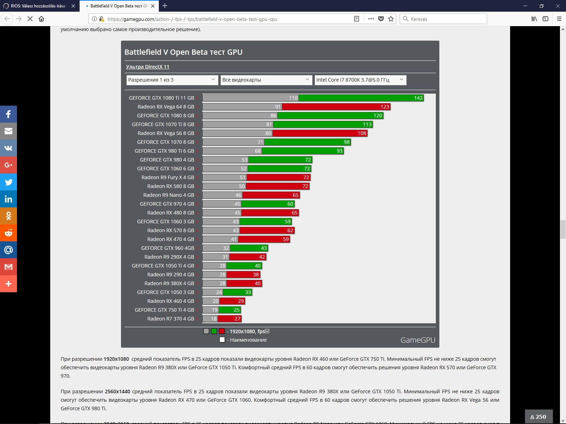Image resolution: width=566 pixels, height=424 pixels.
Task: Select Radeon RX 580 8 GB label
Action: (x=171, y=186)
